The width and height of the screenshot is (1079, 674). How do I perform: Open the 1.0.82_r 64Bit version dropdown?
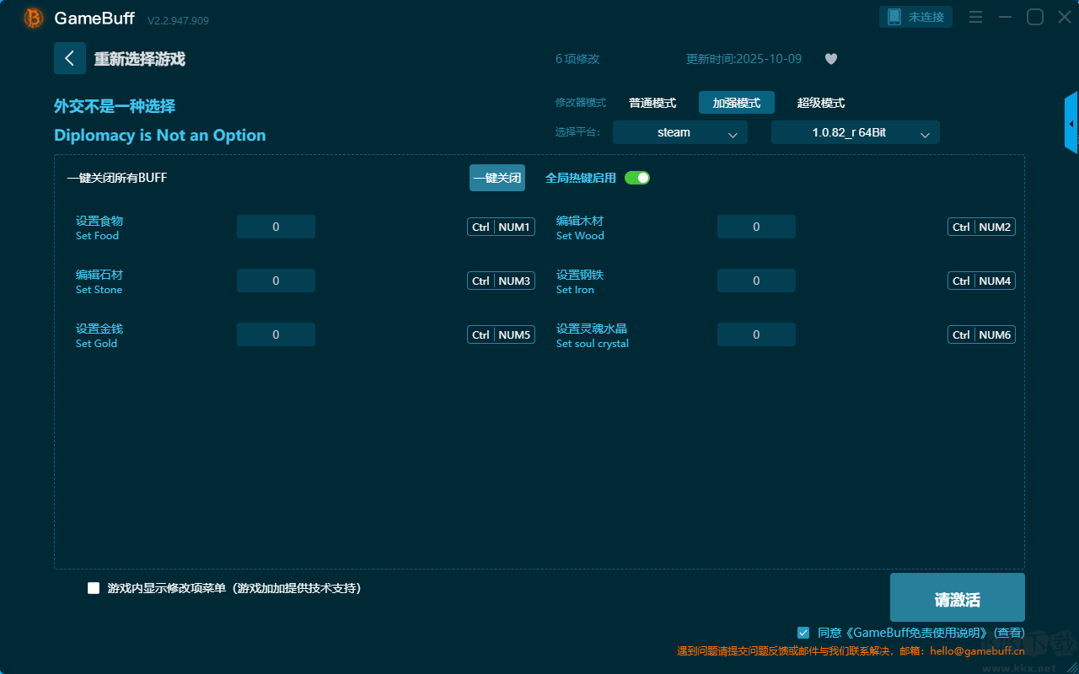(855, 132)
